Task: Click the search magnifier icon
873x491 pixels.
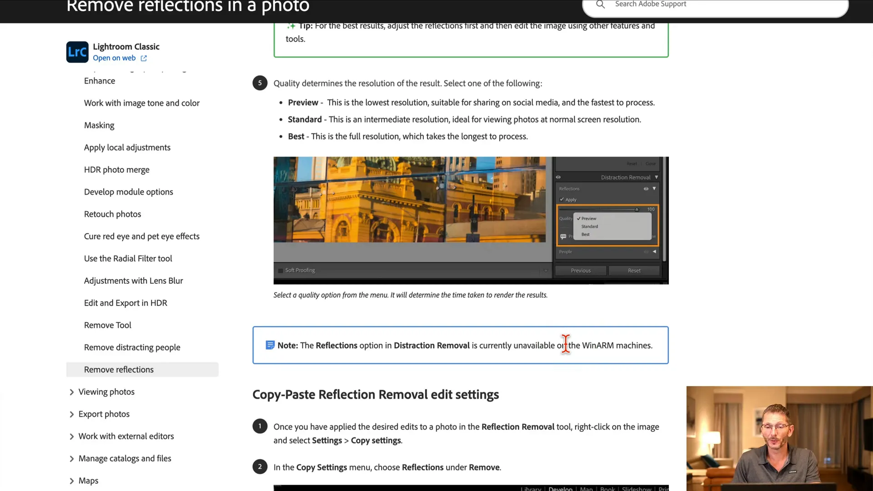Action: pyautogui.click(x=600, y=4)
